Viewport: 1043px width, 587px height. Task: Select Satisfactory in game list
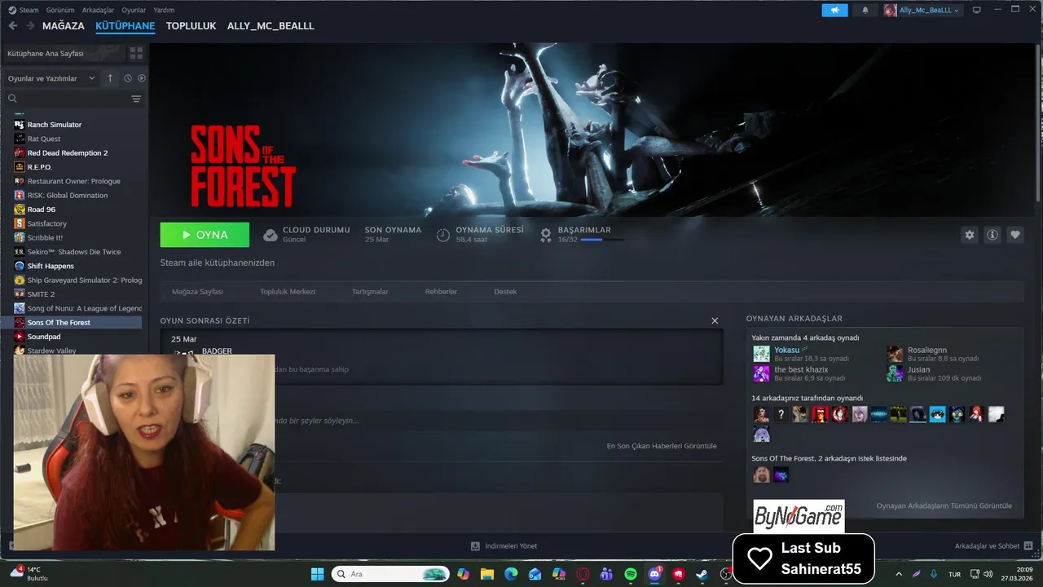(47, 223)
